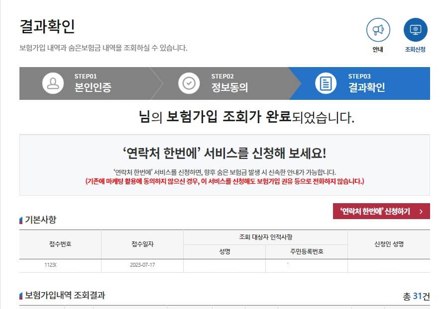Click the 접수일자 column header

point(142,244)
